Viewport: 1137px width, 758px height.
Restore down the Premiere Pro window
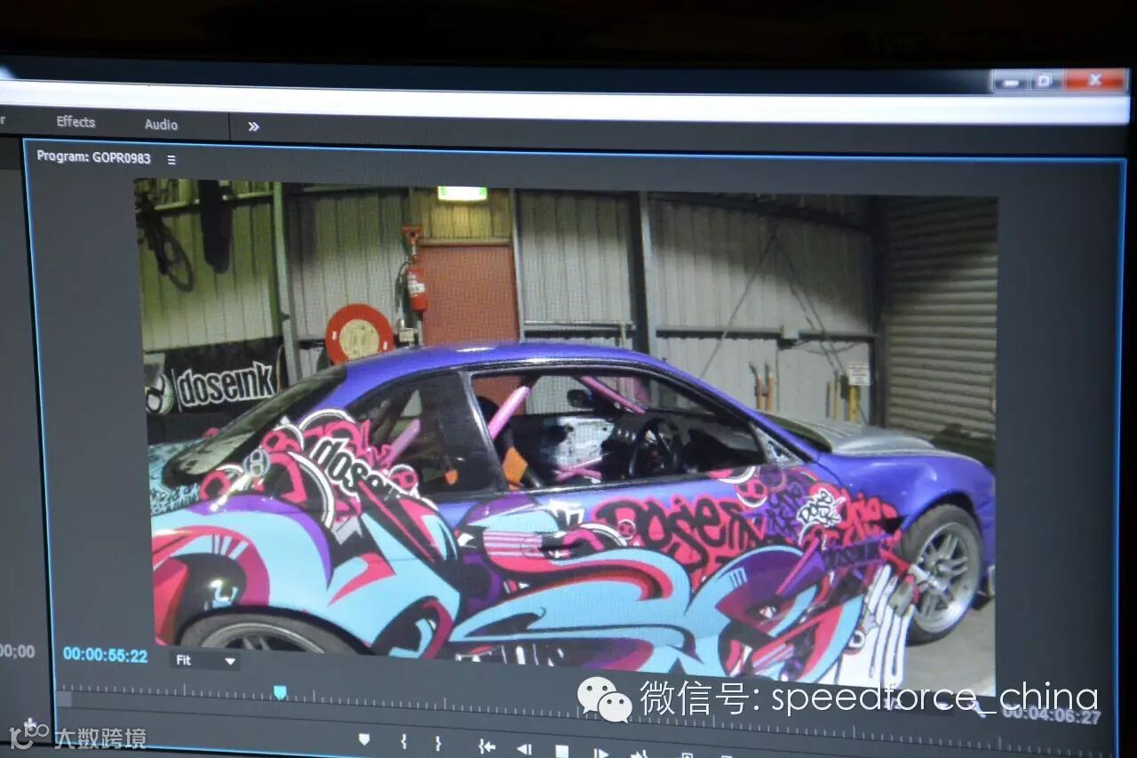1046,80
